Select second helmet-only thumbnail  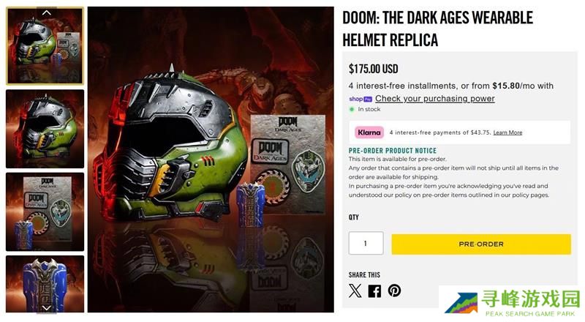pos(45,129)
